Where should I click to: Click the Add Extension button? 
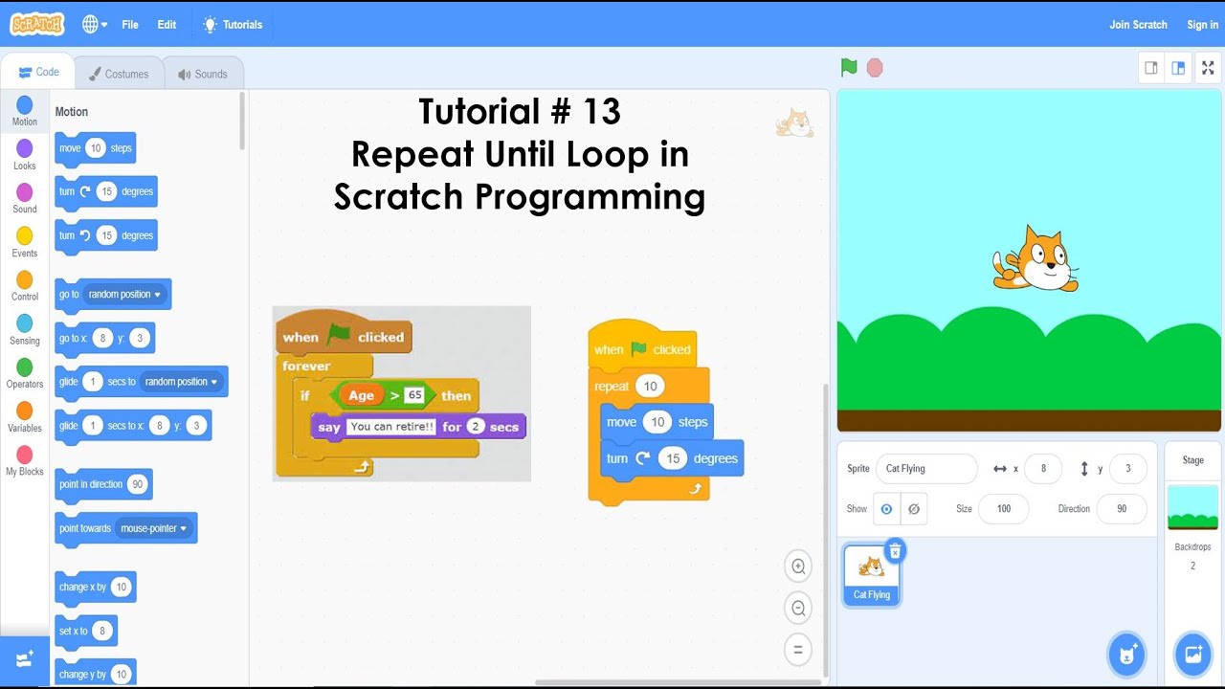tap(25, 659)
